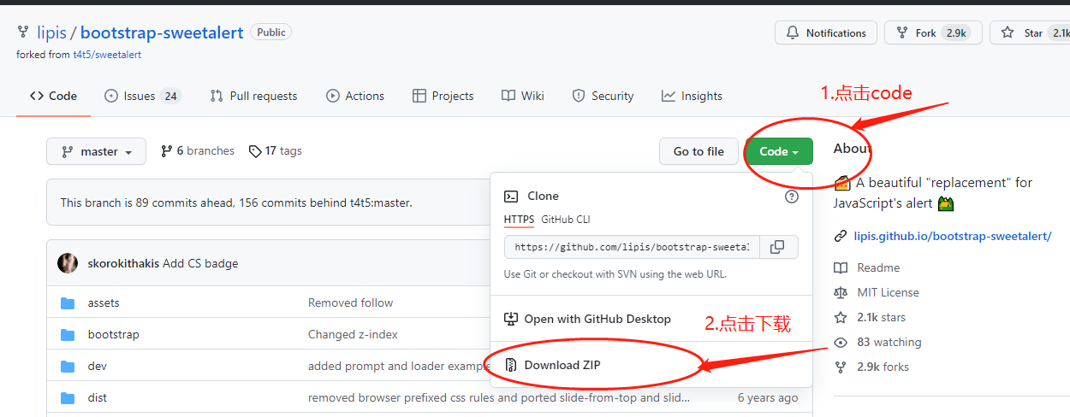The image size is (1070, 417).
Task: Copy the clone URL with clipboard icon
Action: click(777, 247)
